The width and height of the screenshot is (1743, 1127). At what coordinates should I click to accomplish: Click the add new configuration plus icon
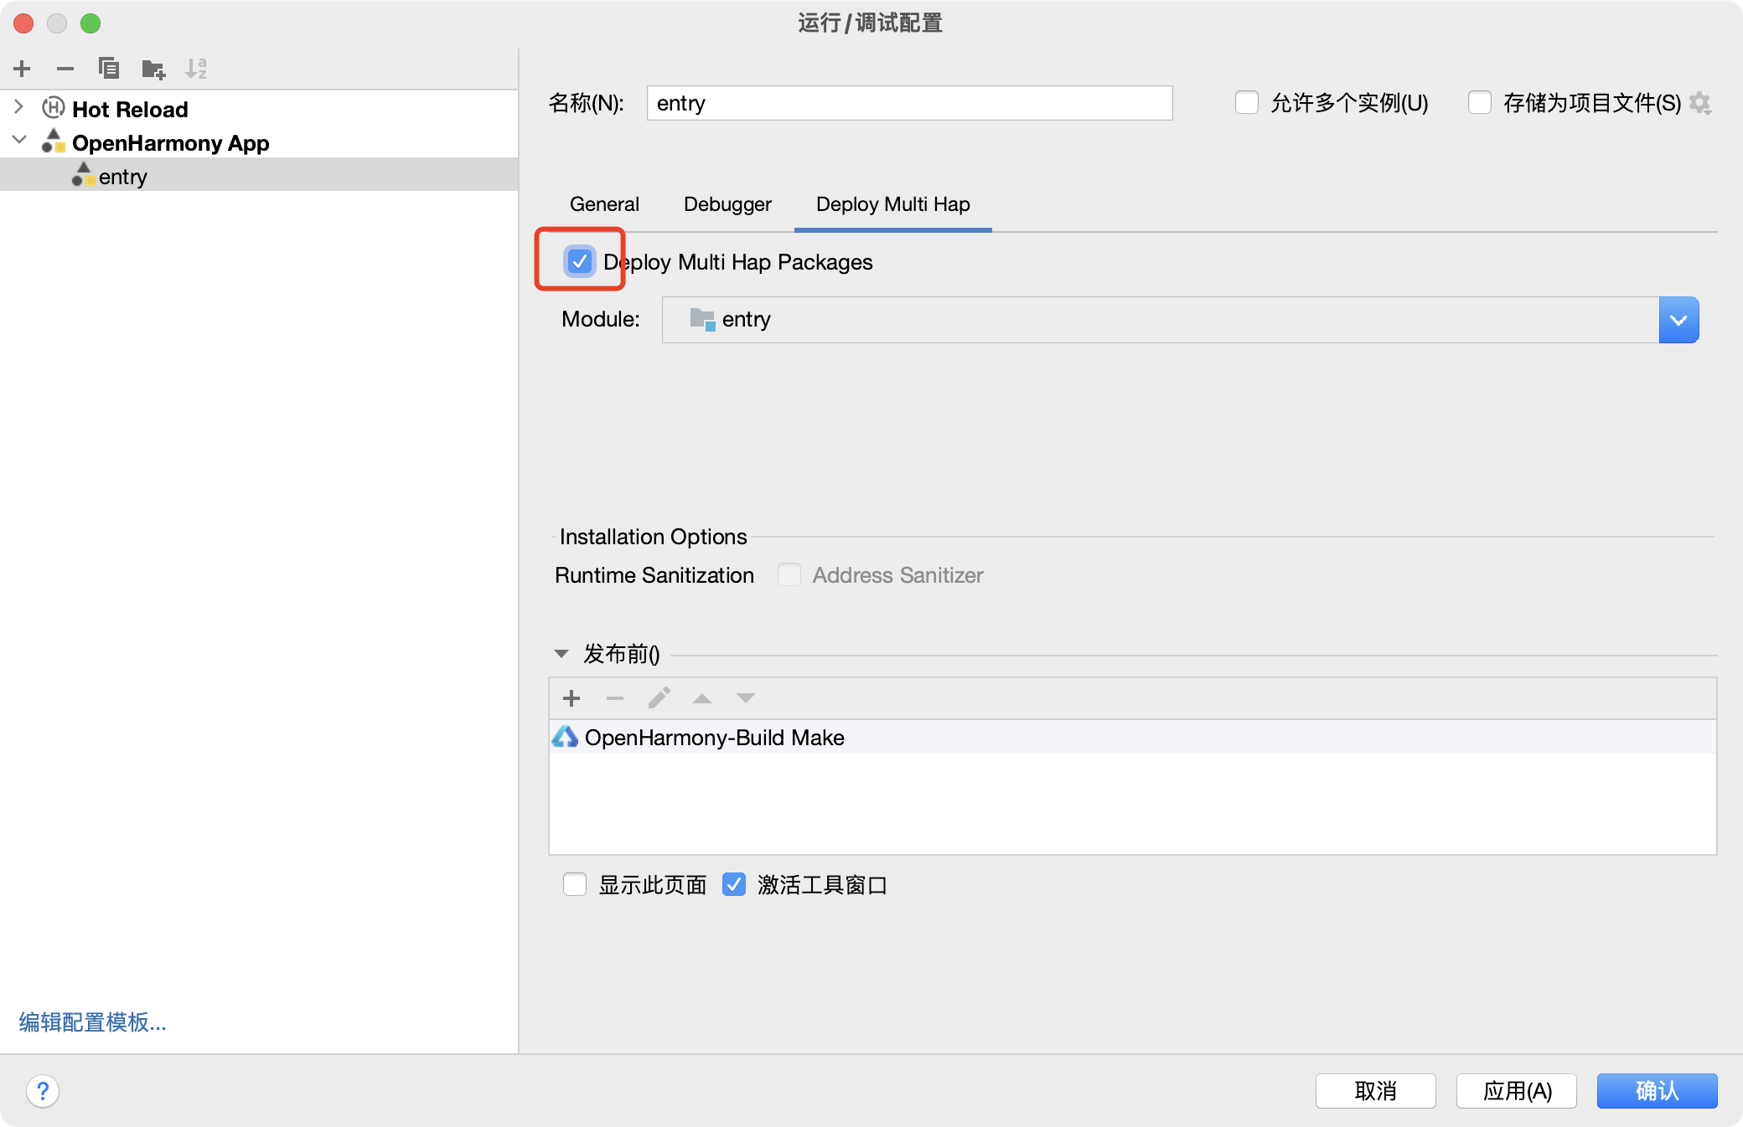[23, 69]
